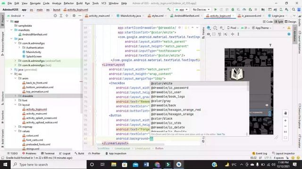This screenshot has width=302, height=169.
Task: Expand the font folder
Action: coord(16,100)
